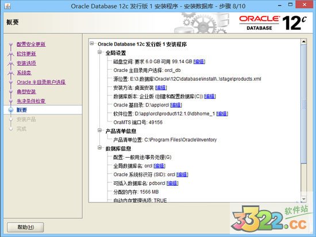The width and height of the screenshot is (316, 237).
Task: Edit the Oracle 基目录 path
Action: [176, 105]
